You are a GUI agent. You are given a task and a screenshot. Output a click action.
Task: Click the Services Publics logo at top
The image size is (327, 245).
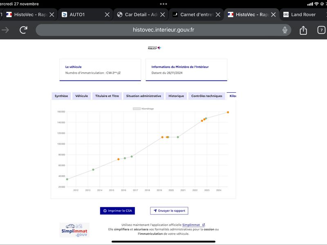coord(155,48)
